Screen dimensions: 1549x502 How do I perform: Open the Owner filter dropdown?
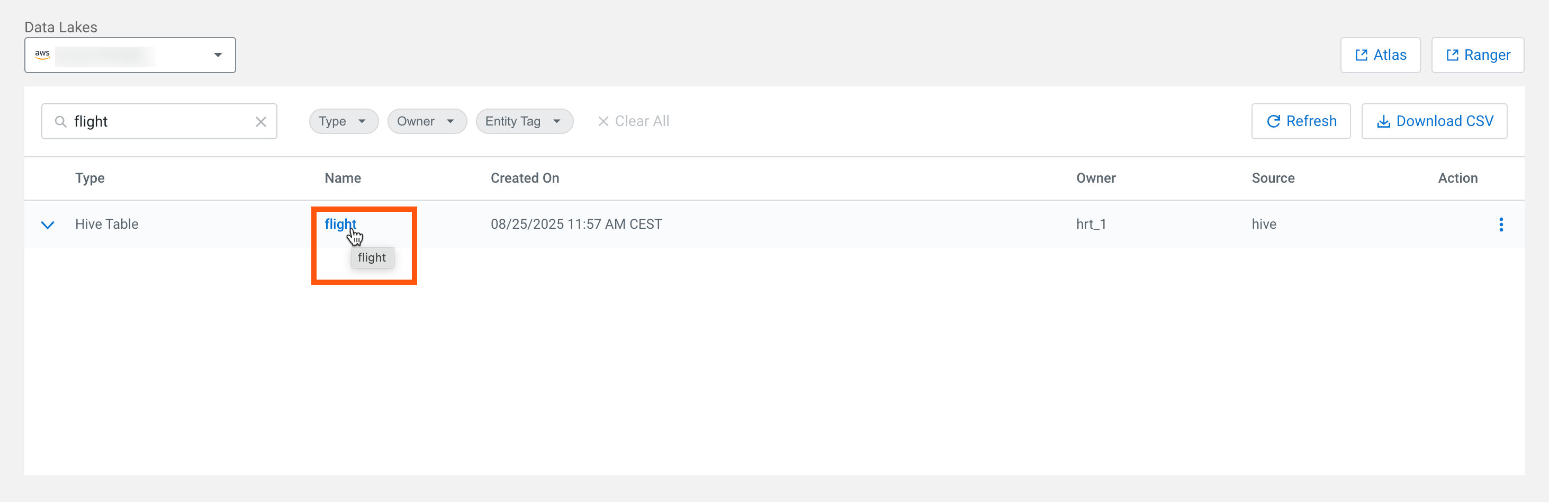(x=426, y=121)
